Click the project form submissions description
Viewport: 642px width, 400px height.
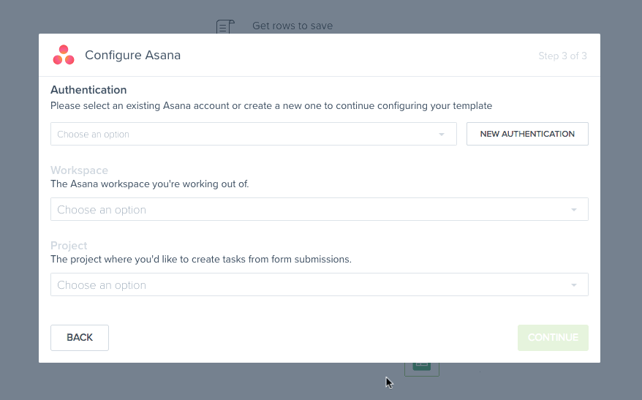201,259
